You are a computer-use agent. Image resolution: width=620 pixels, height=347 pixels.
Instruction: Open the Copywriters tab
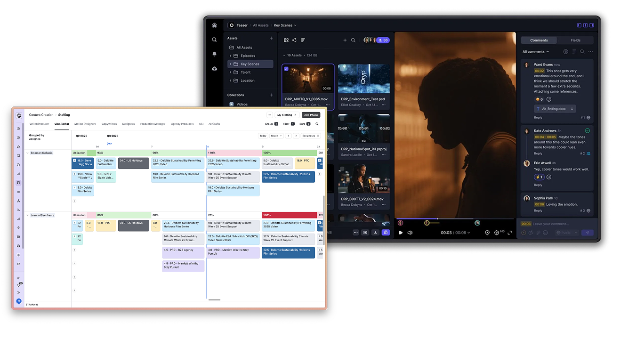[109, 124]
